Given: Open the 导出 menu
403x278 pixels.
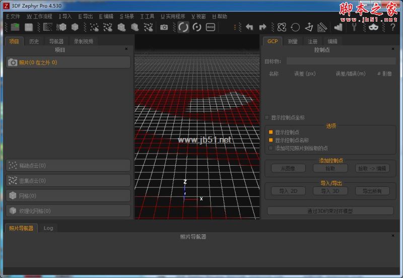Looking at the screenshot, I should point(86,17).
